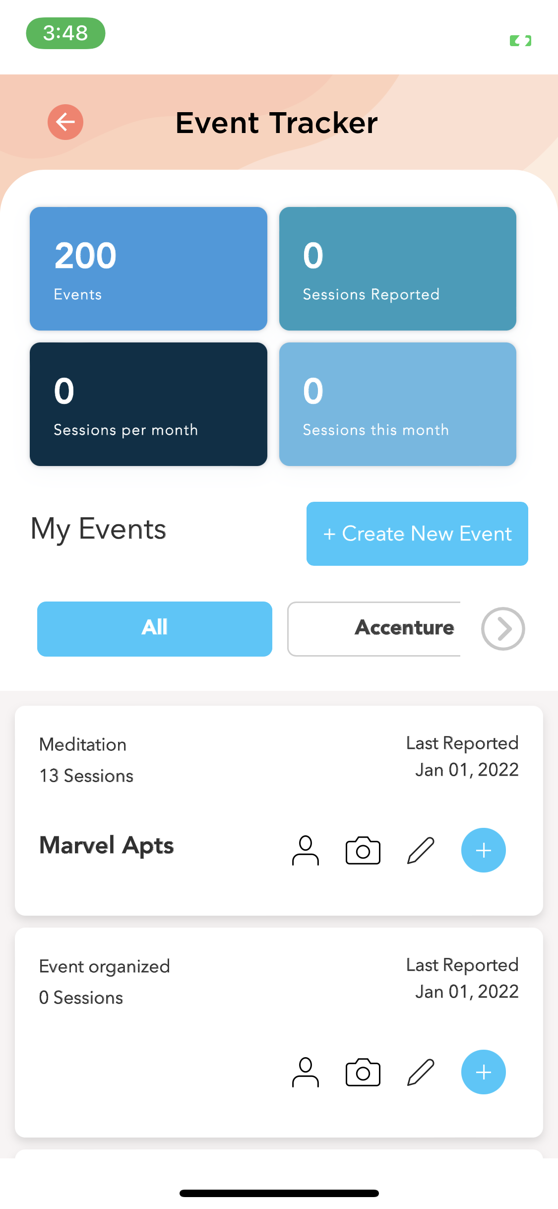Open attendees icon for Marvel Apts event
This screenshot has width=558, height=1209.
coord(306,851)
